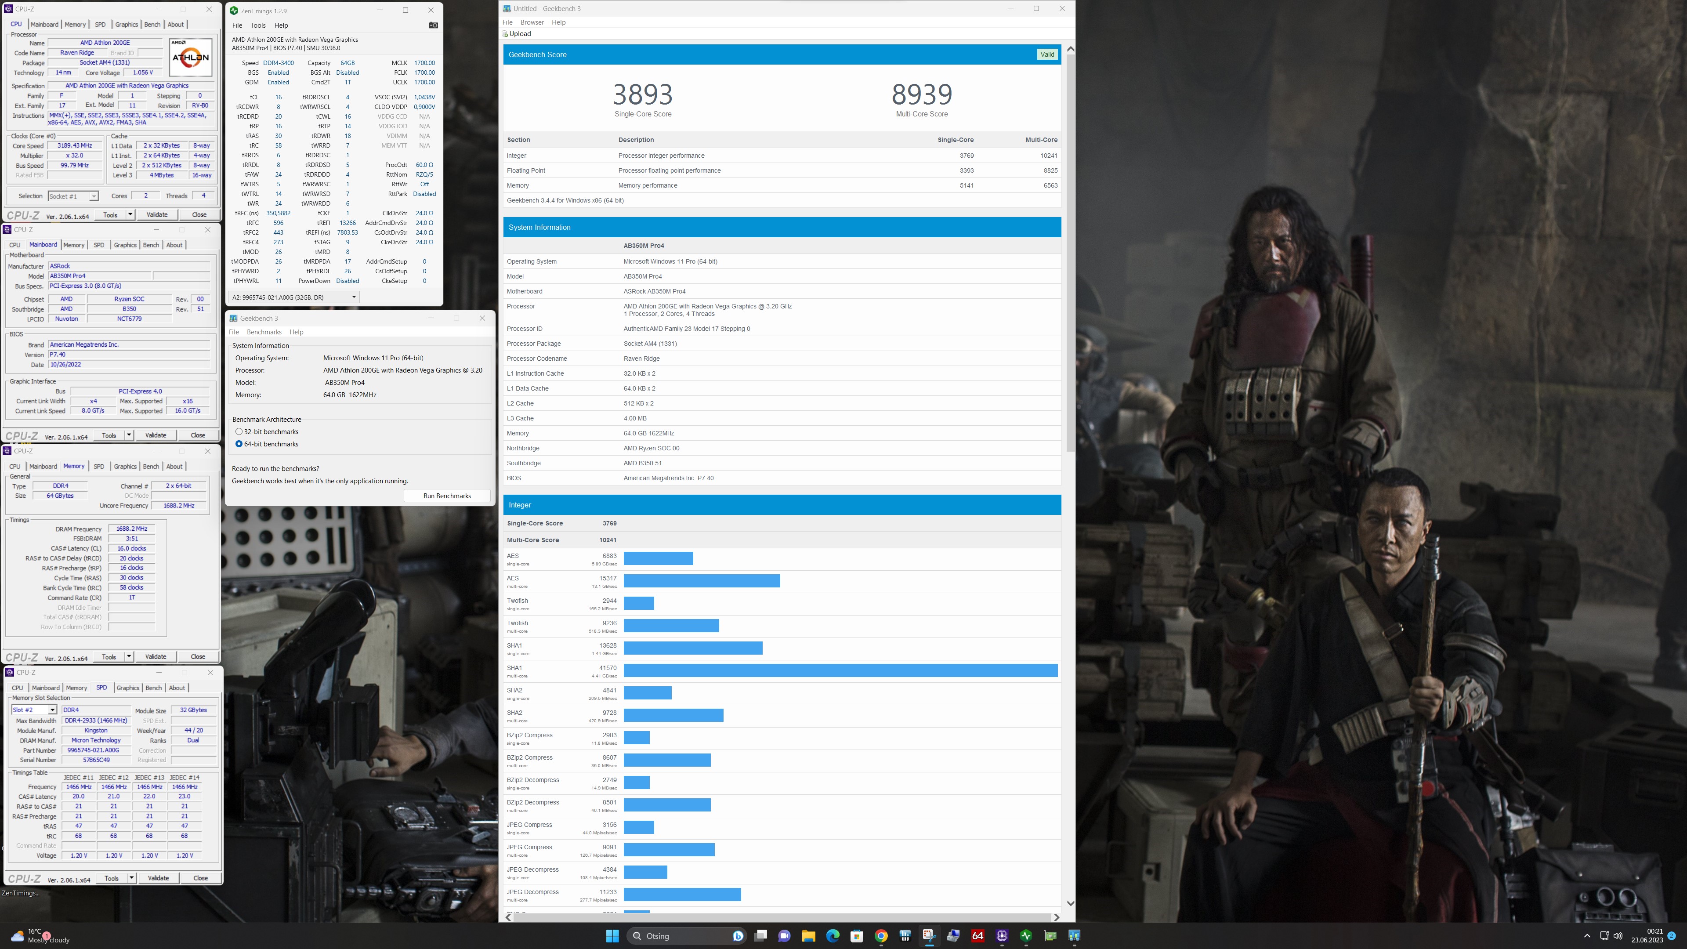Open Tools arrow in CPU-Z SPD window
The width and height of the screenshot is (1687, 949).
[132, 878]
